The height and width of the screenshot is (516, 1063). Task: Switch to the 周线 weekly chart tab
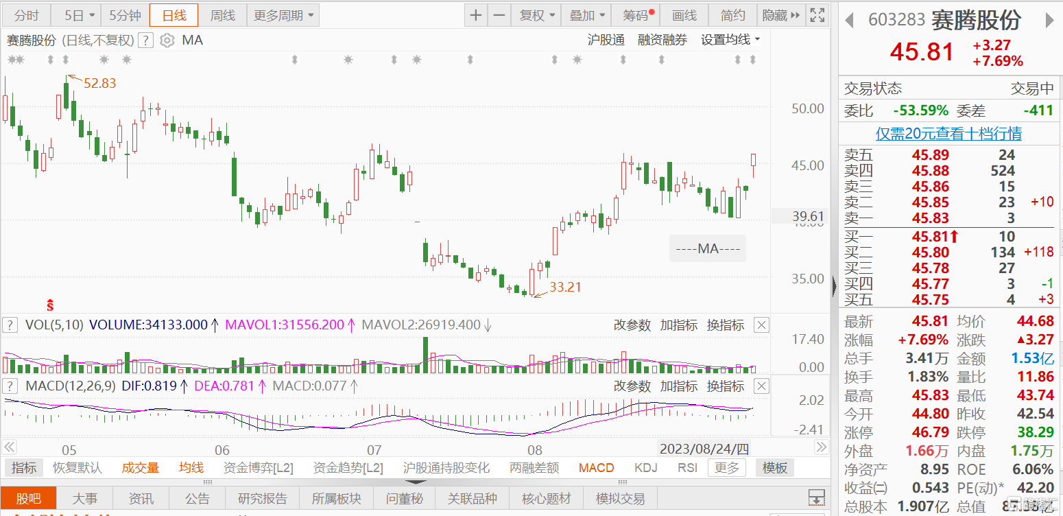[222, 15]
